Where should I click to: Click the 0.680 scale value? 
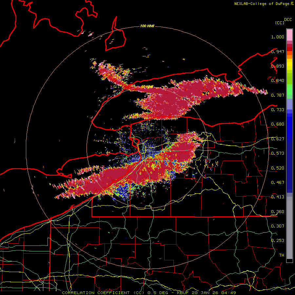278,124
